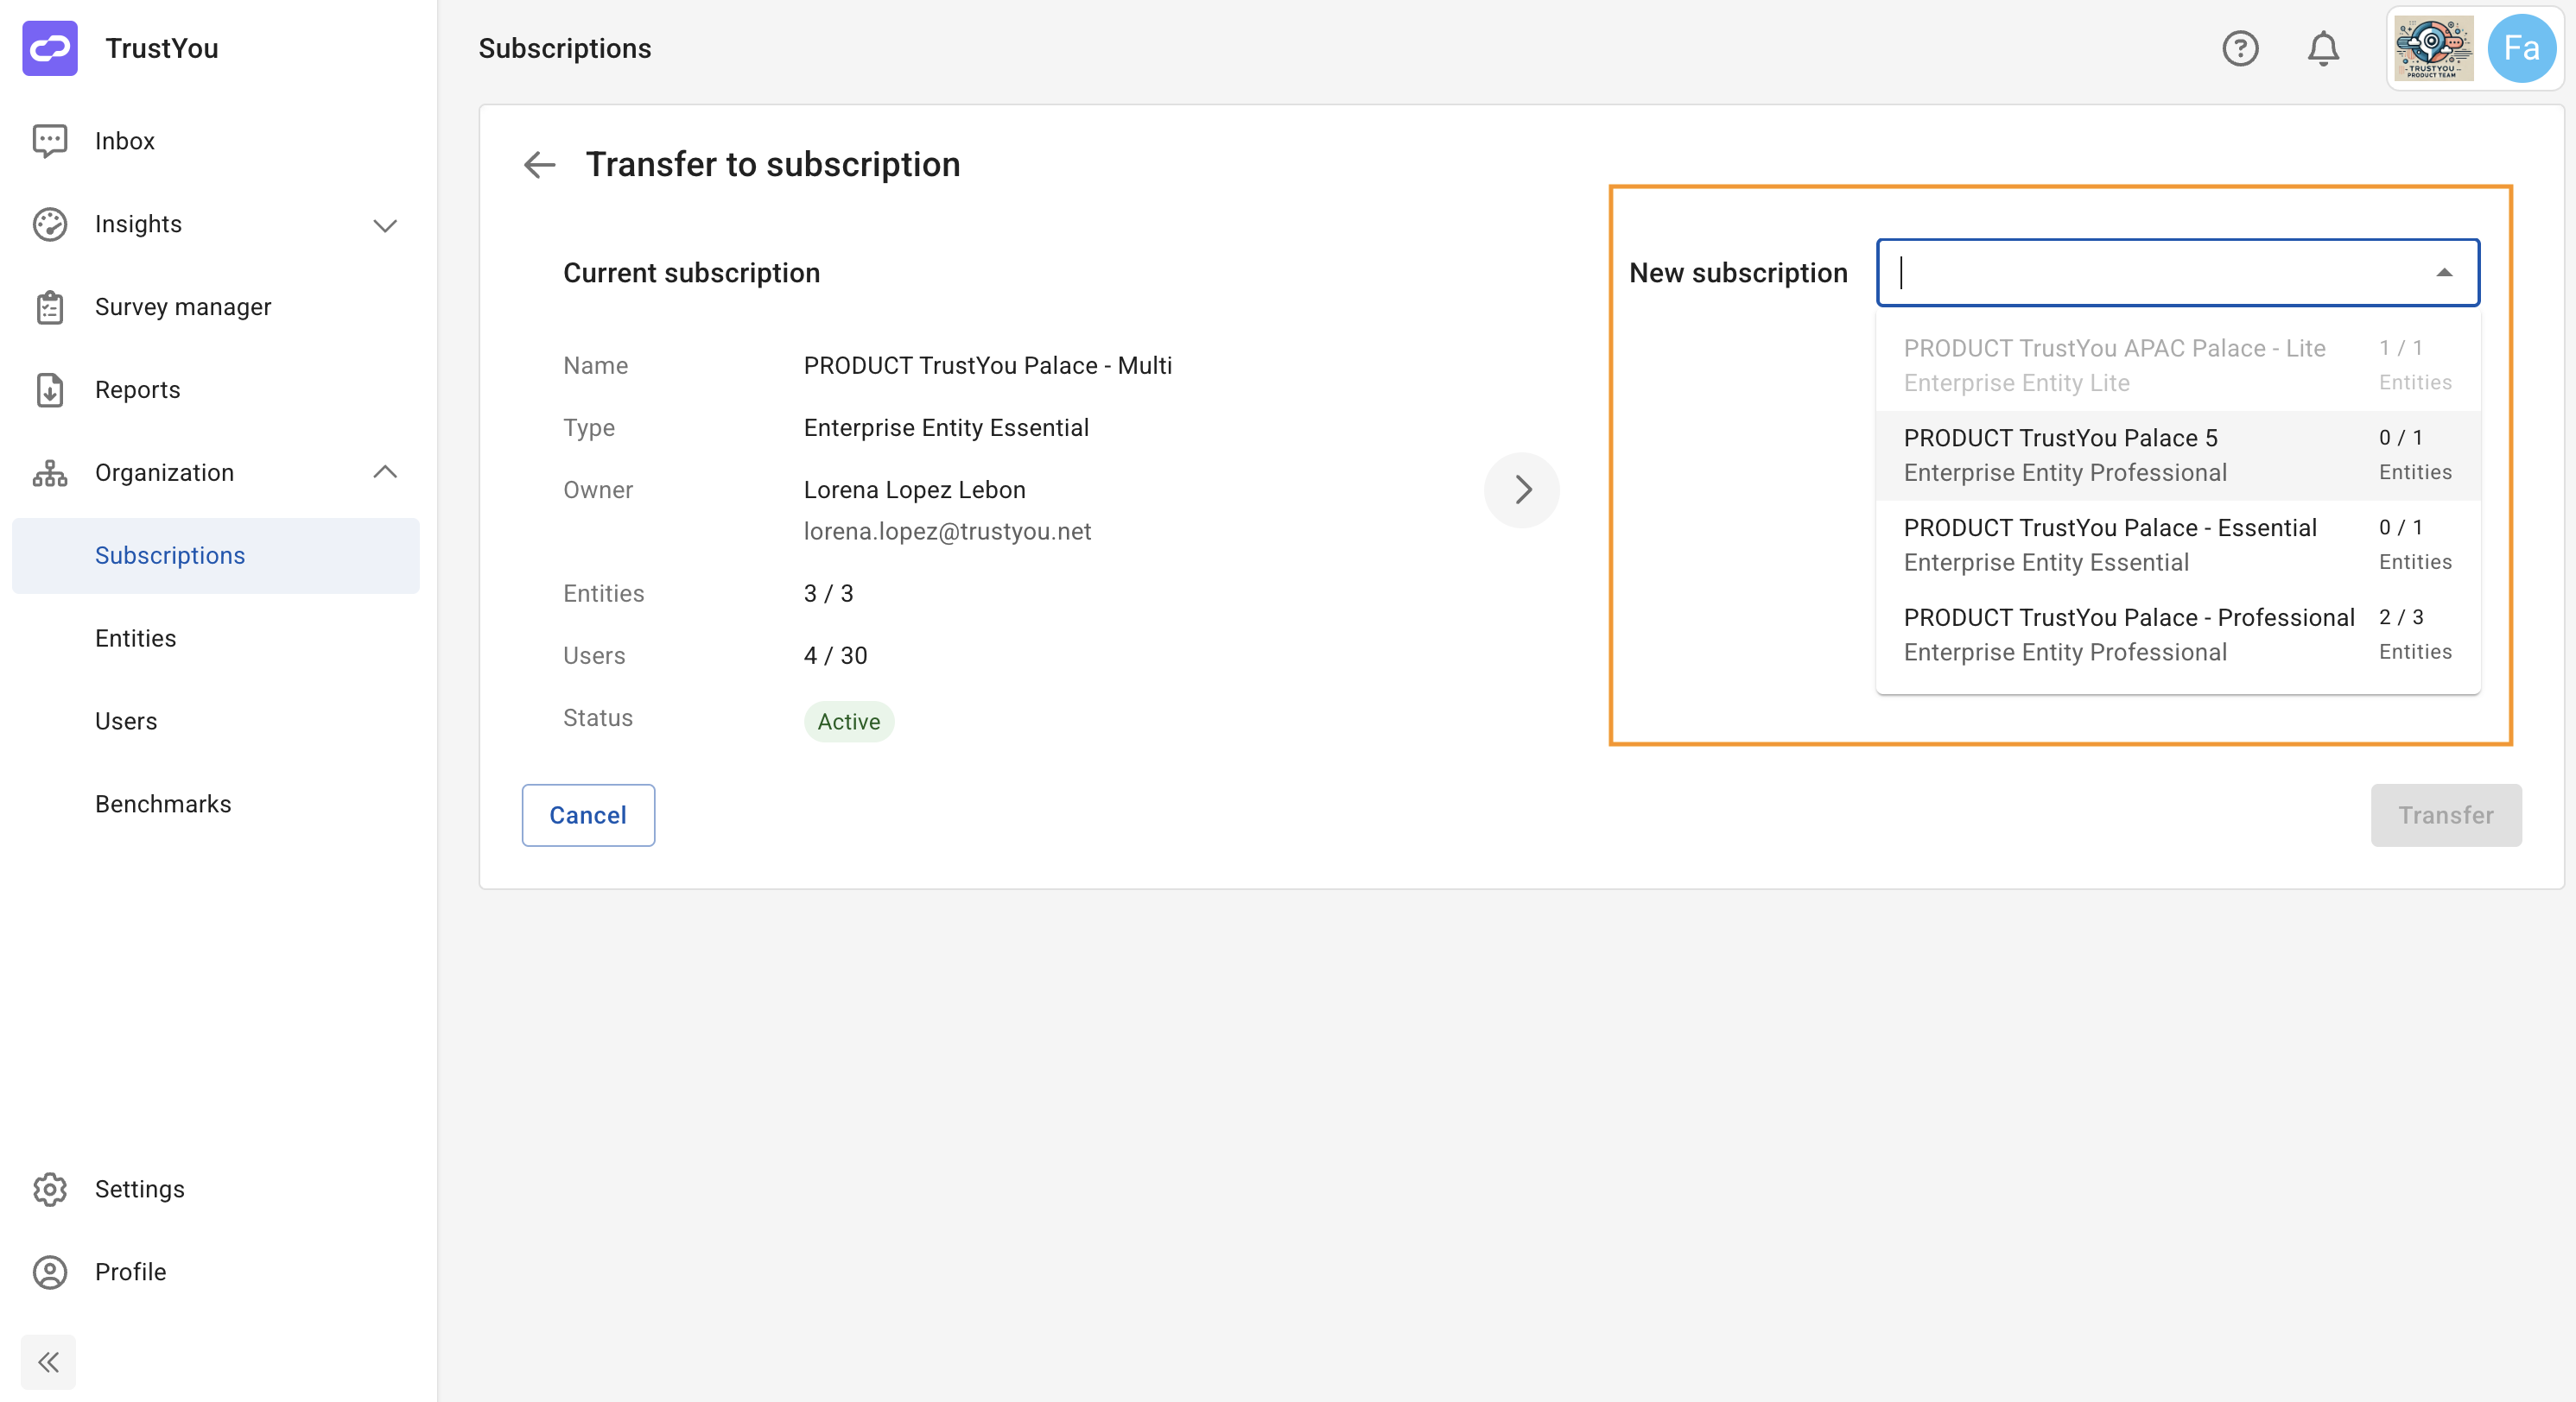Click the TrustYou brand name
The image size is (2576, 1402).
pos(162,48)
